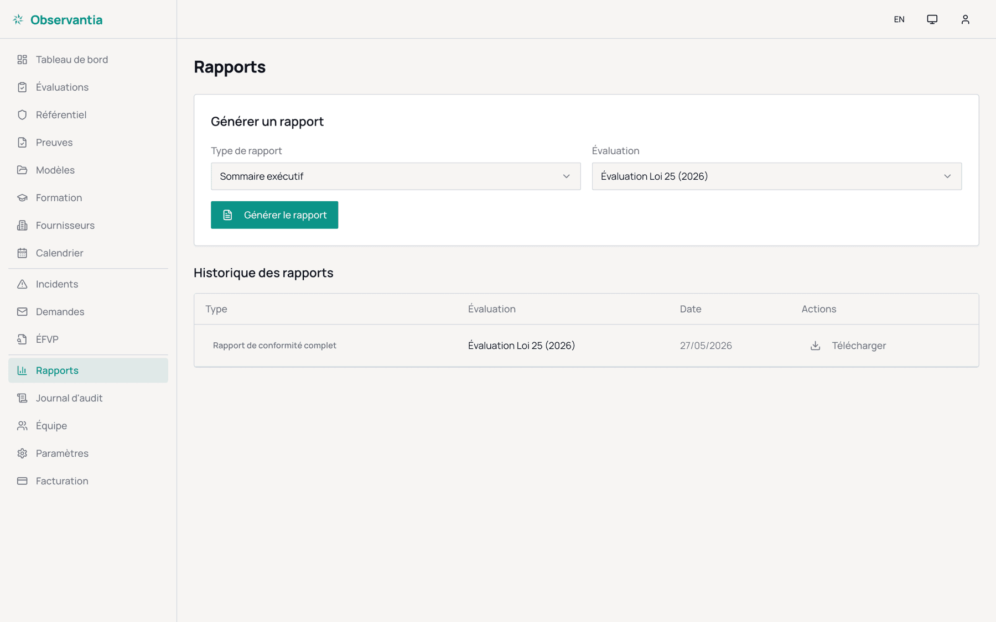The height and width of the screenshot is (622, 996).
Task: Click the Évaluation column header
Action: (492, 309)
